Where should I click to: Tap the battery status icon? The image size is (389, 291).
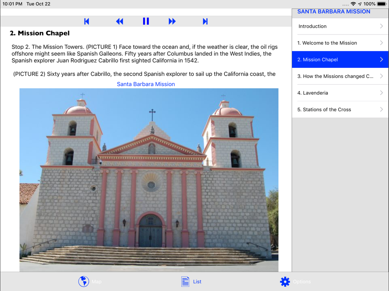[x=382, y=4]
